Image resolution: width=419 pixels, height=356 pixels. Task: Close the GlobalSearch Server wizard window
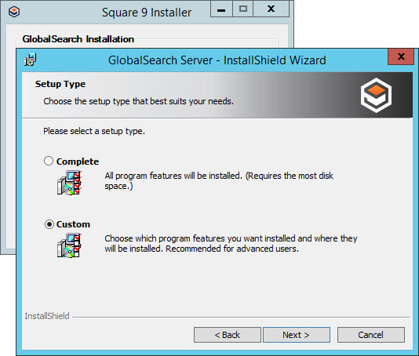point(401,56)
